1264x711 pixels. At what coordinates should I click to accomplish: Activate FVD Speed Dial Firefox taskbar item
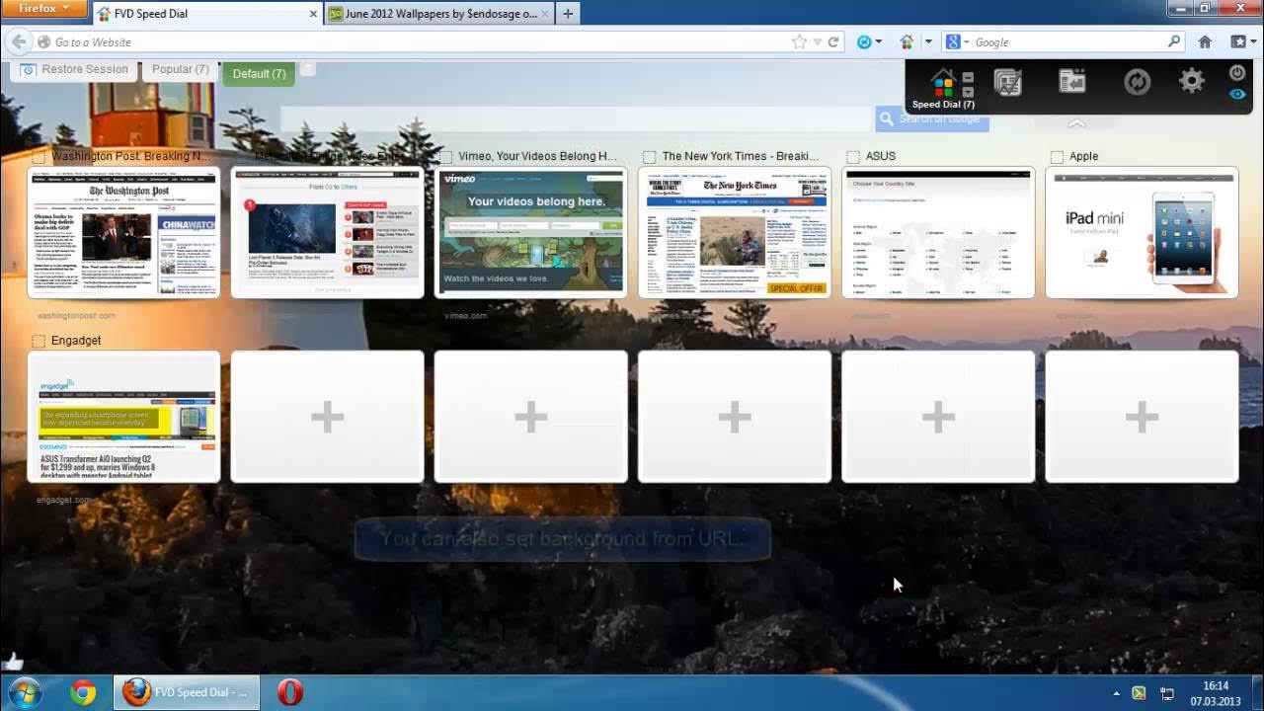[x=187, y=692]
